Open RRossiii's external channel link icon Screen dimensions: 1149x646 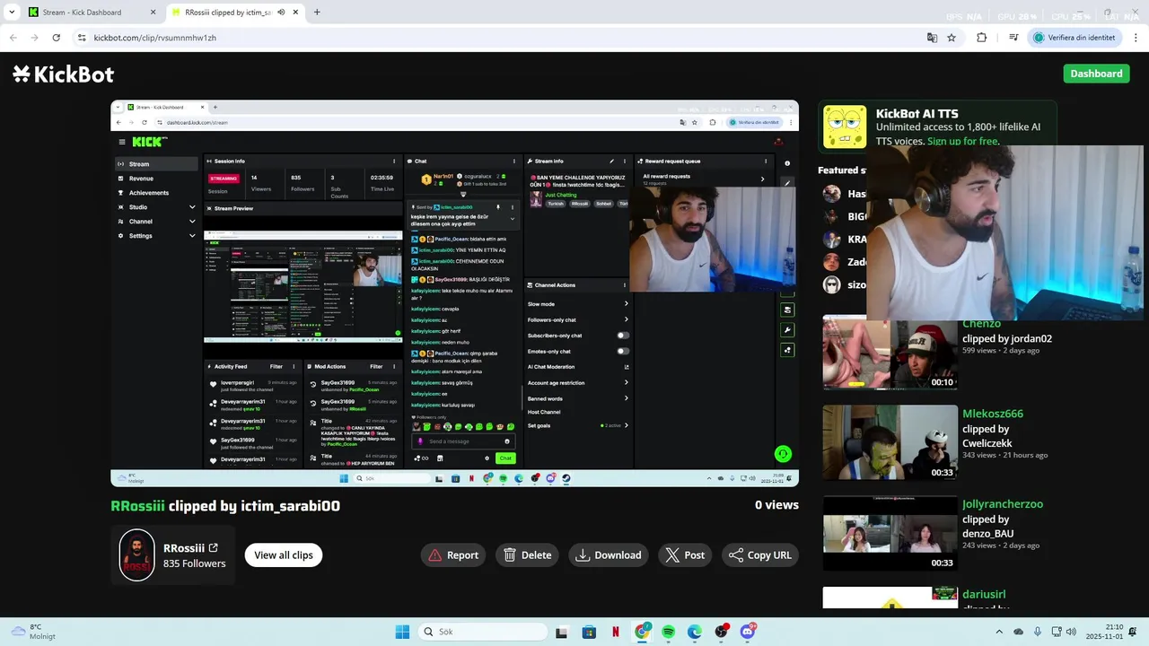(214, 547)
